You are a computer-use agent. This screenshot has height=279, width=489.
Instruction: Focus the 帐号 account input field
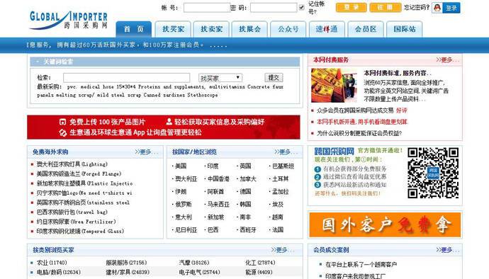click(207, 8)
